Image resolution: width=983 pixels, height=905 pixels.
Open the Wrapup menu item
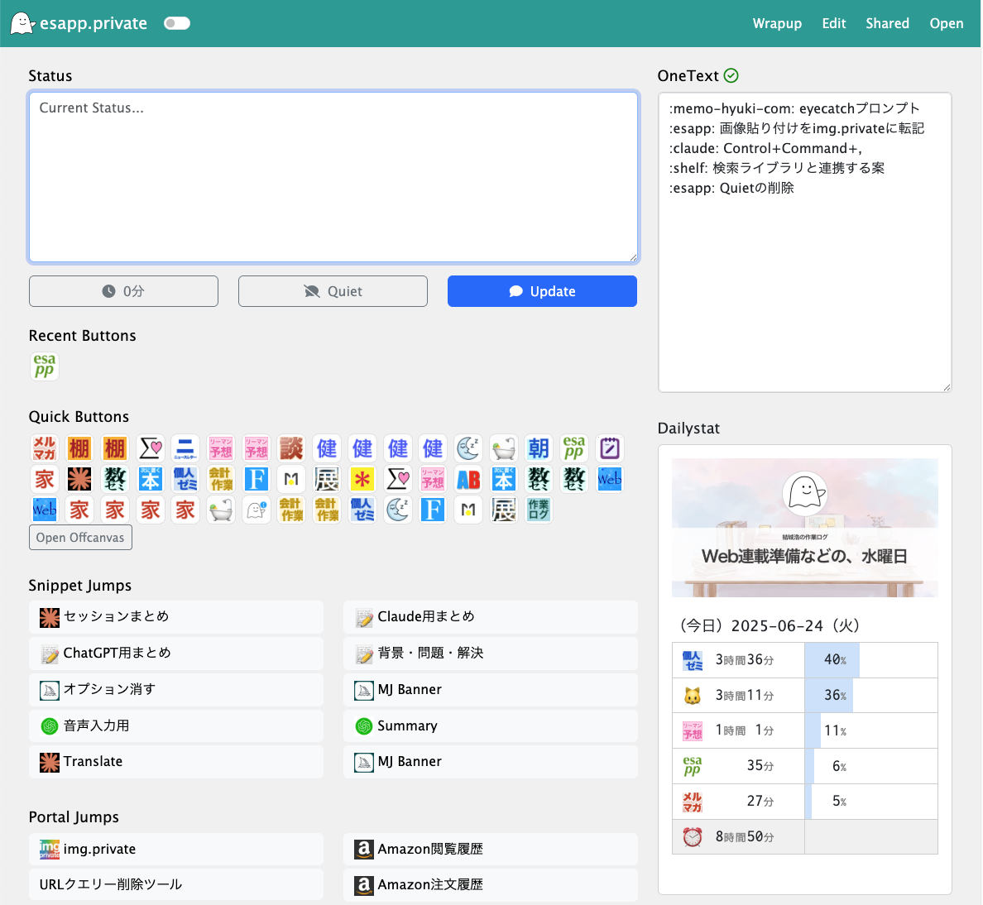click(777, 23)
